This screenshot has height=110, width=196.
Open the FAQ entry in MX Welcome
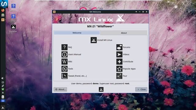67,47
